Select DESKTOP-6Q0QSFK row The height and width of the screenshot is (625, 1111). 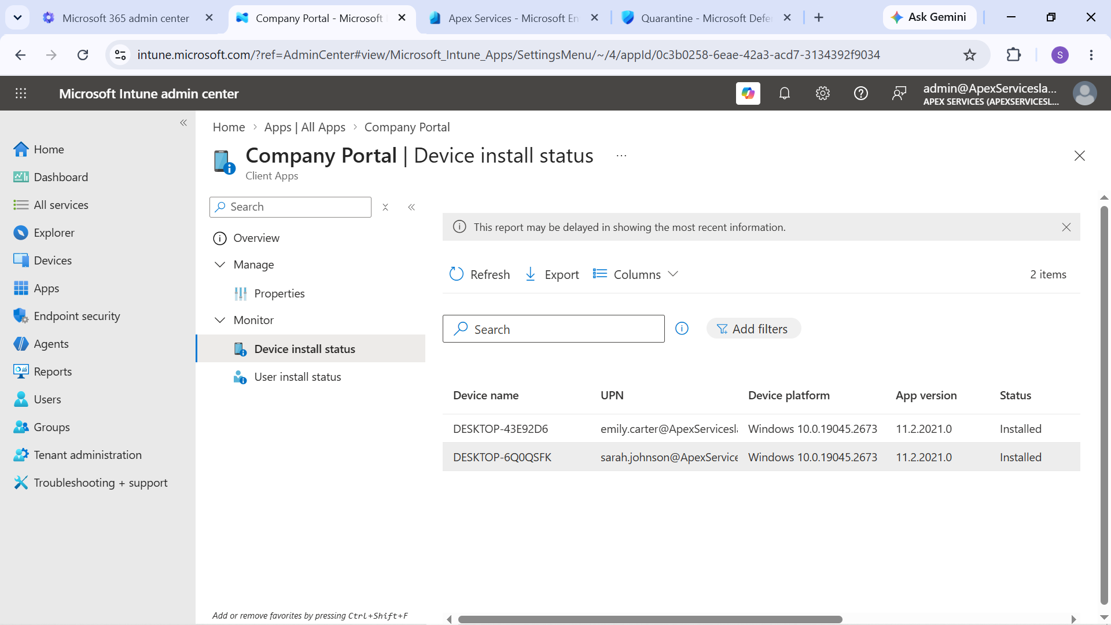click(x=761, y=457)
